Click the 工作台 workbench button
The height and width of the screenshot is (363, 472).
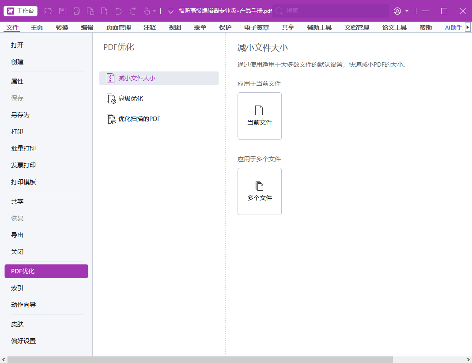point(20,11)
